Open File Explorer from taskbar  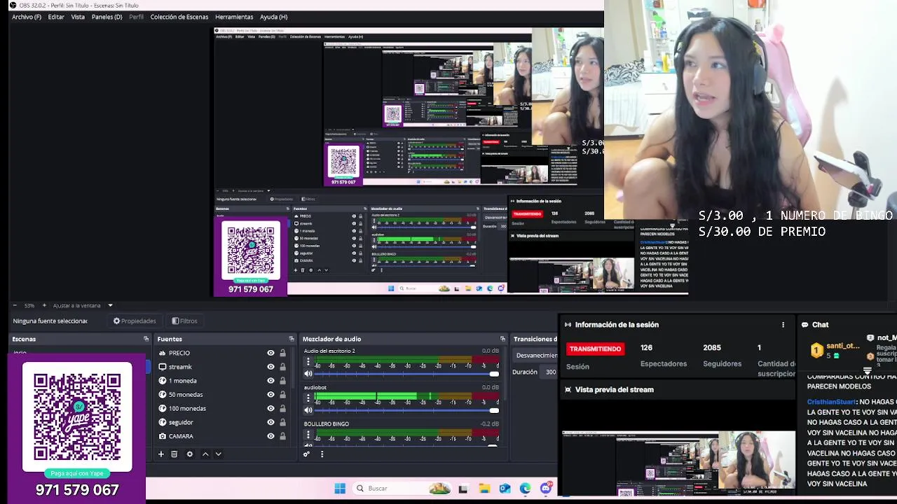(484, 489)
